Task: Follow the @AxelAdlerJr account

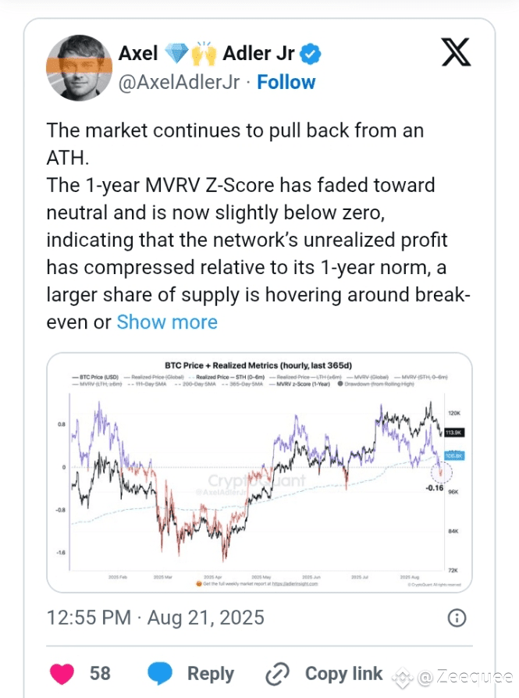Action: coord(286,82)
